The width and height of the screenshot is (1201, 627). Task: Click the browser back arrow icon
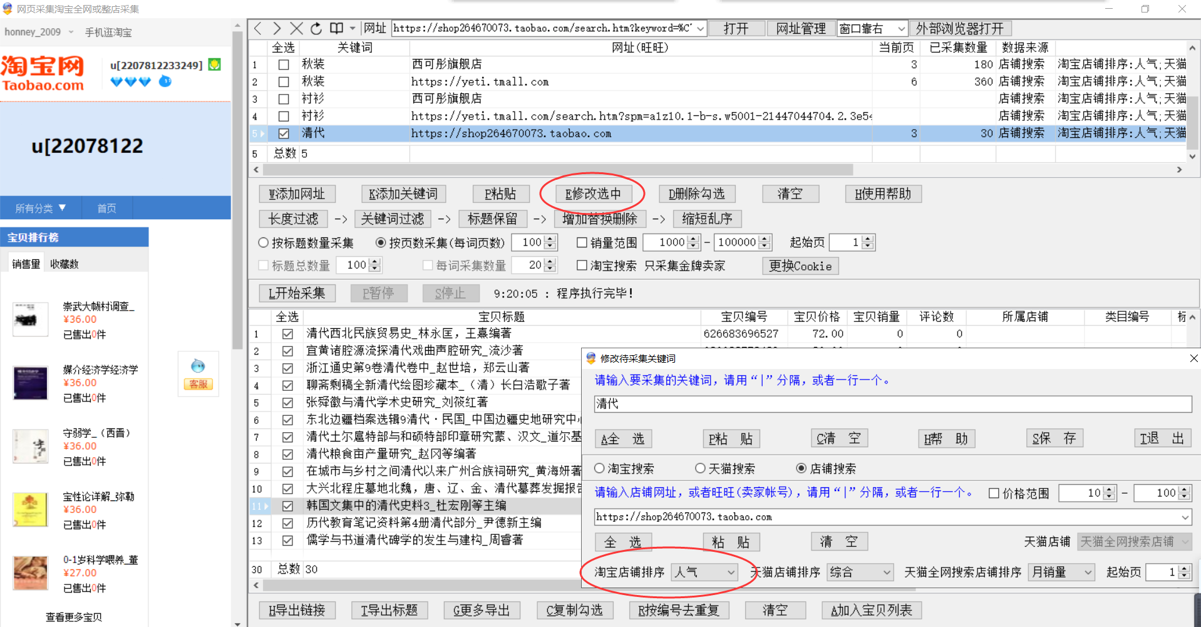258,28
